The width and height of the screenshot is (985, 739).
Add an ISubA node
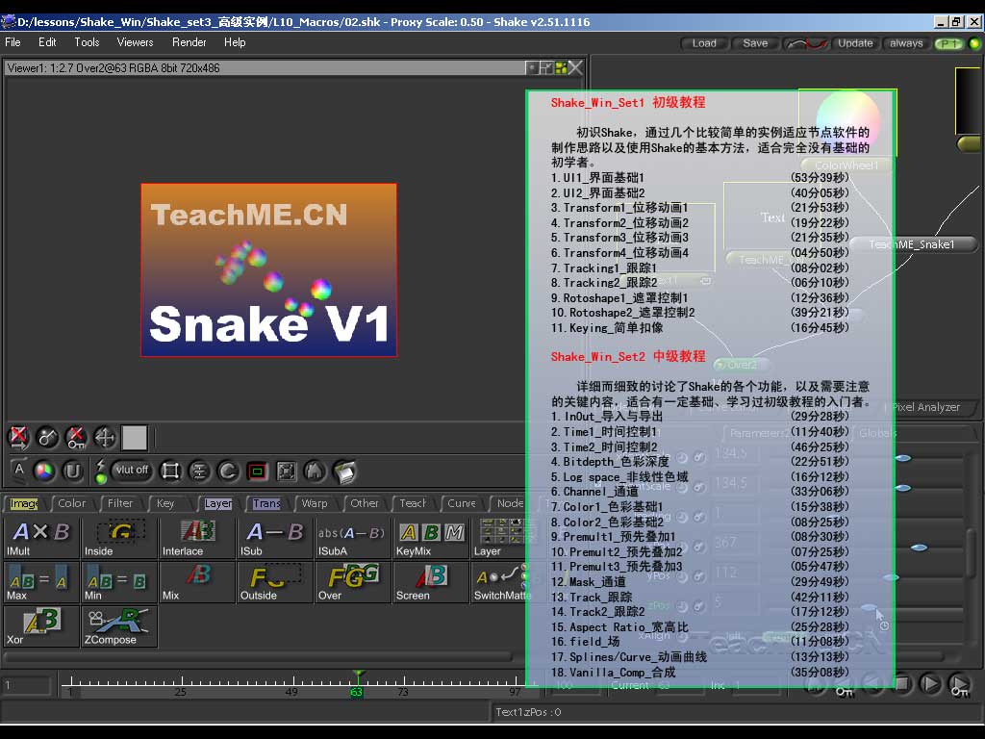click(352, 539)
